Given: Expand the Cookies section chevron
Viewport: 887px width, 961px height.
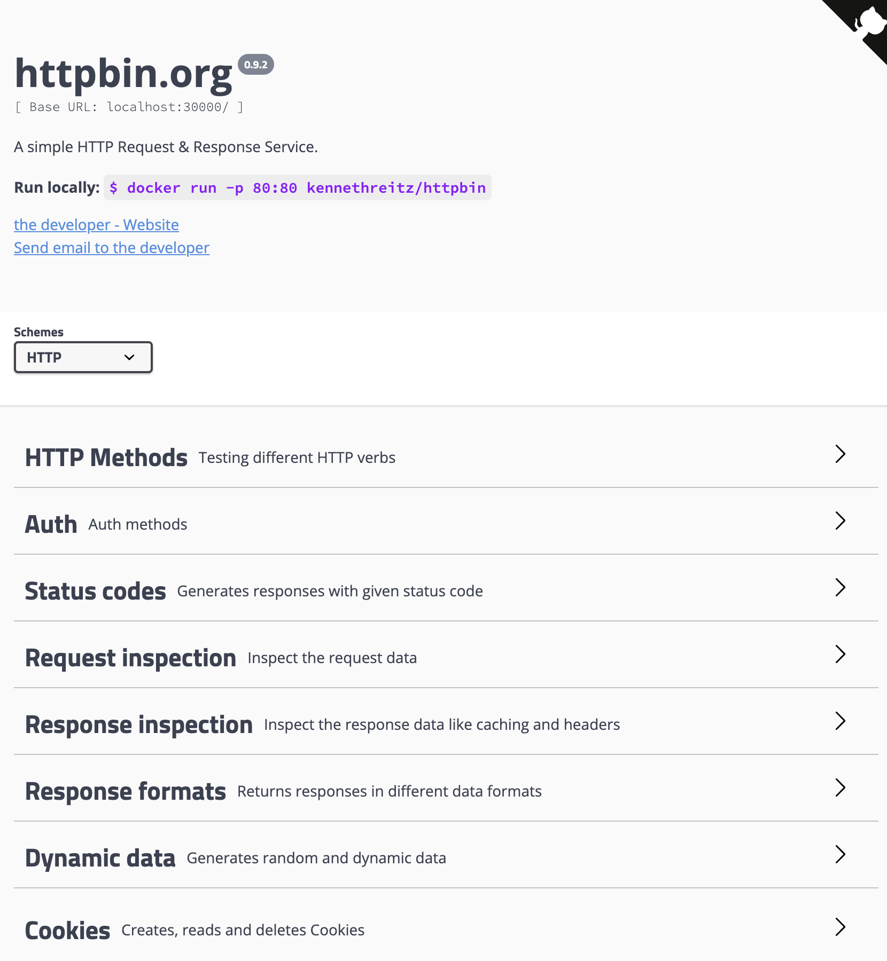Looking at the screenshot, I should (841, 927).
